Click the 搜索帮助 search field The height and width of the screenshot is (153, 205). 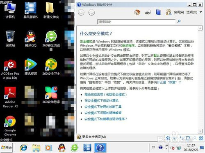pos(137,22)
